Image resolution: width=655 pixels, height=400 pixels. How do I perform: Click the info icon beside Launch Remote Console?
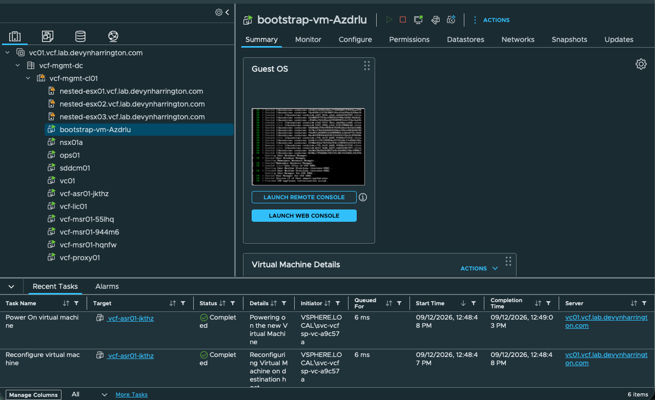click(363, 197)
